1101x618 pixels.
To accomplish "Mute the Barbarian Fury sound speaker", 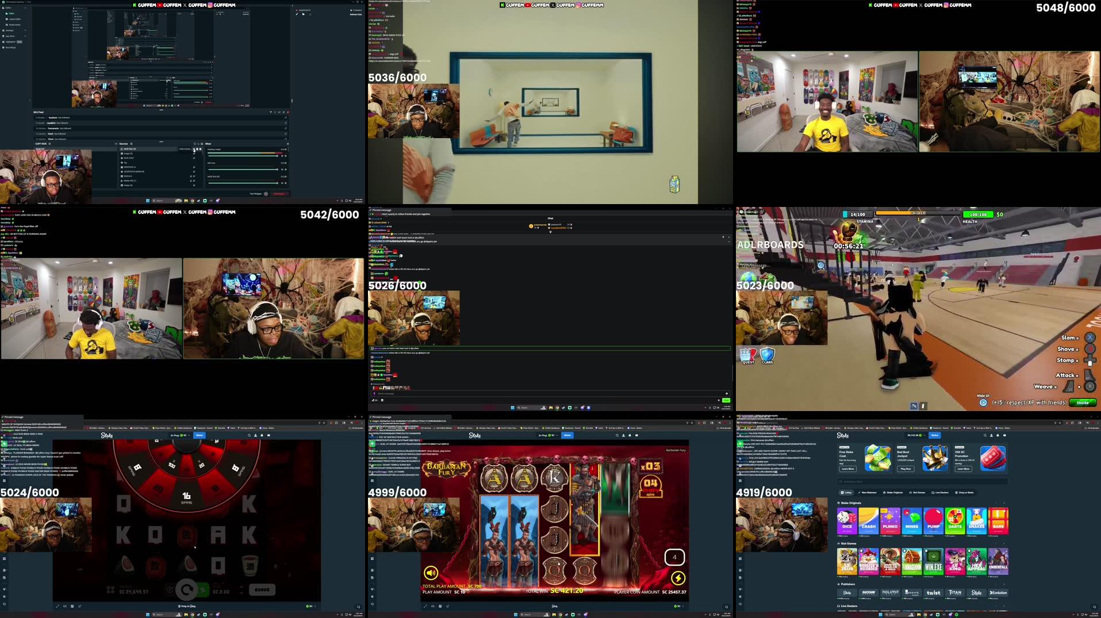I will (x=431, y=573).
